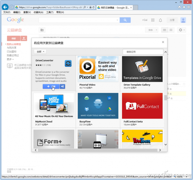This screenshot has height=180, width=193.
Task: Click the new folder icon in Drive toolbar
Action: coord(42,30)
